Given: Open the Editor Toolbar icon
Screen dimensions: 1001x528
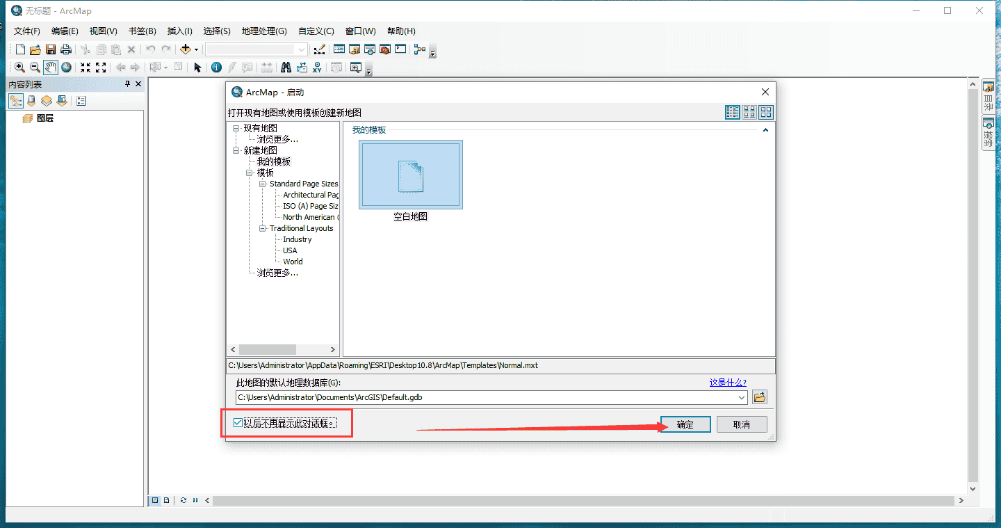Looking at the screenshot, I should tap(319, 49).
